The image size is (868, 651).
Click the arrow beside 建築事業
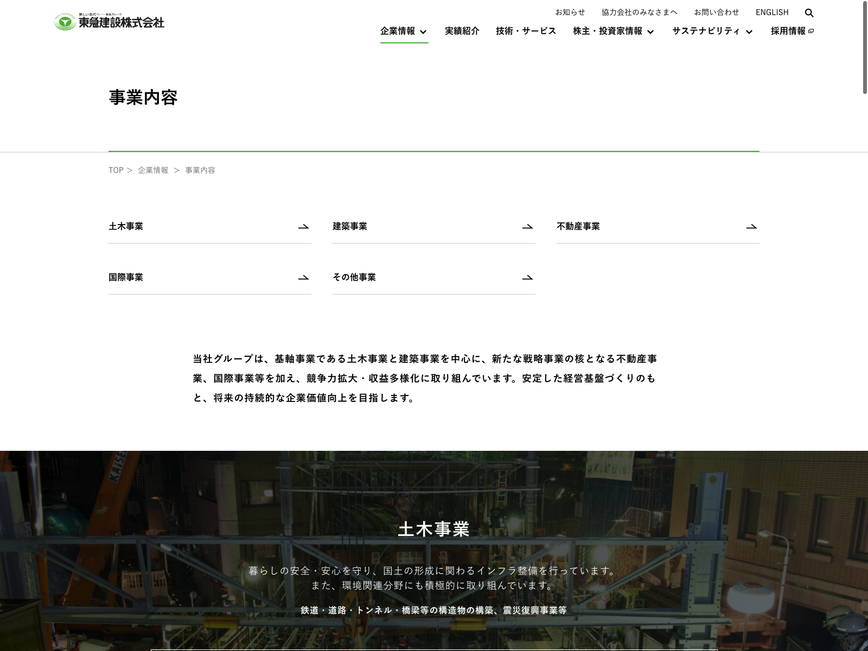527,227
